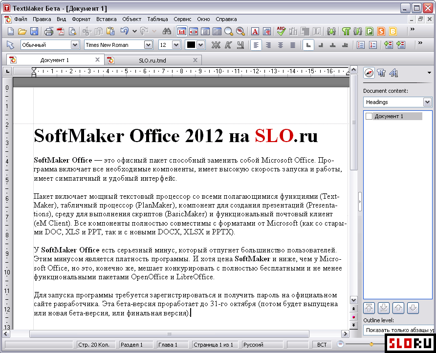Viewport: 436px width, 353px height.
Task: Open the Вставка menu
Action: click(x=106, y=19)
